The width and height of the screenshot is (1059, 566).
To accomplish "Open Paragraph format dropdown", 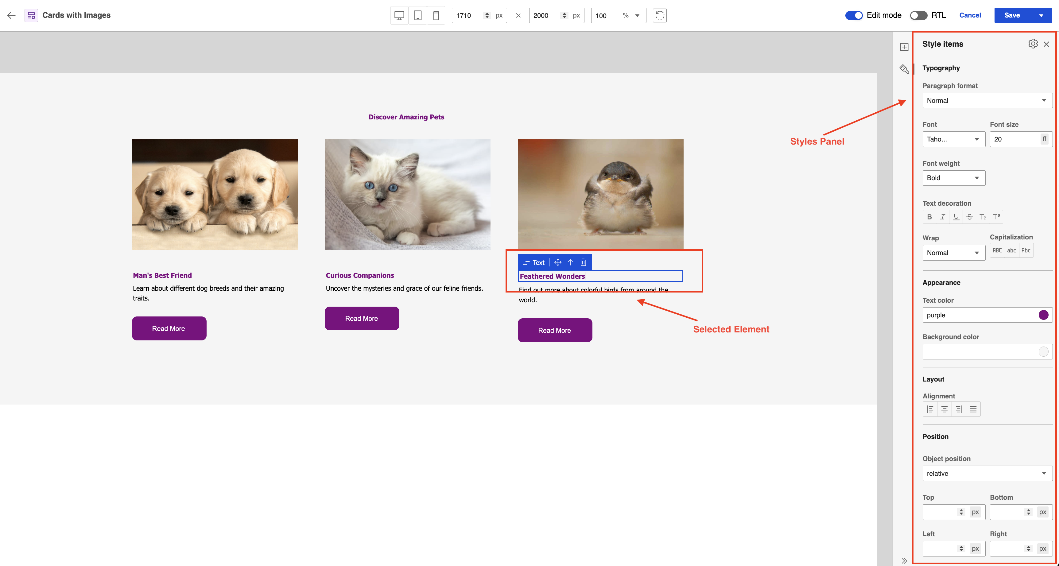I will click(987, 101).
